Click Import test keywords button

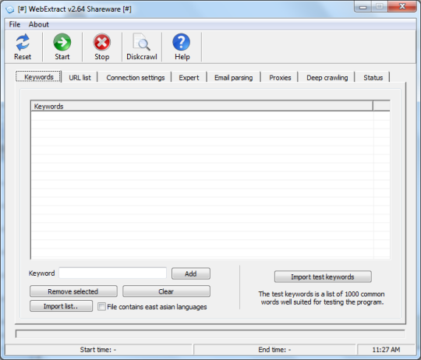click(323, 277)
